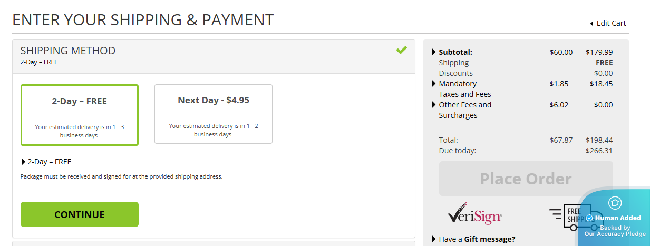Screen dimensions: 650x246
Task: Click the VeriSign security logo
Action: coord(475,215)
